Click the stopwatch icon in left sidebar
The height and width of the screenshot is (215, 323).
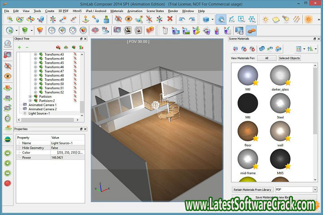coord(8,118)
